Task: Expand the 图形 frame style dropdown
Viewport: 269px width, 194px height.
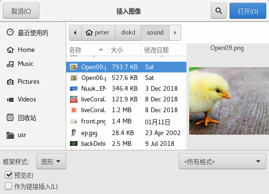Action: click(51, 161)
